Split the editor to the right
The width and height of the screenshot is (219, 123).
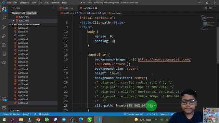(211, 8)
